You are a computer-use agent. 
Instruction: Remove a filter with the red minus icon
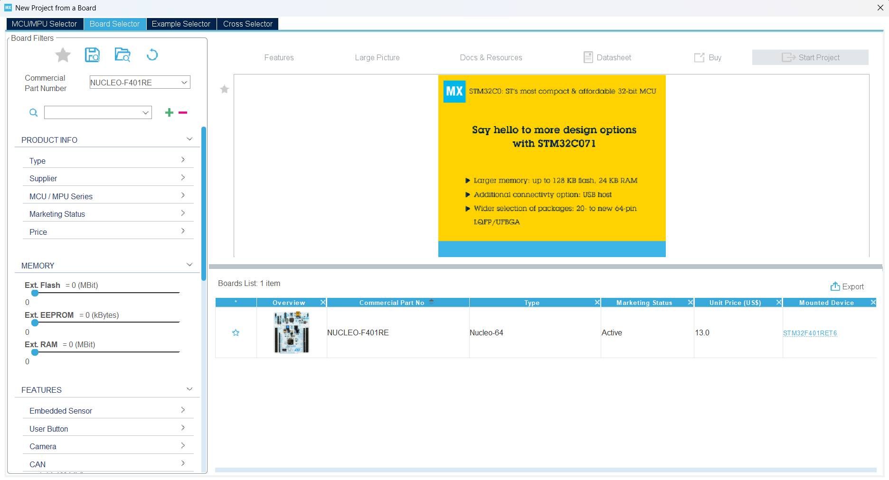pyautogui.click(x=183, y=112)
